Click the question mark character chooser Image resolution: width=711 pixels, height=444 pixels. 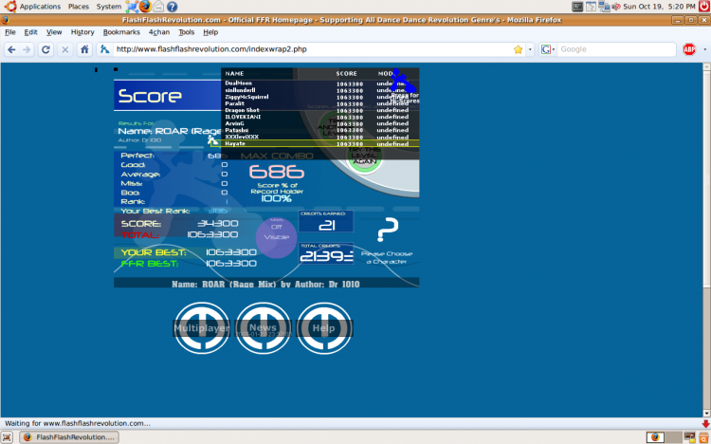[387, 231]
